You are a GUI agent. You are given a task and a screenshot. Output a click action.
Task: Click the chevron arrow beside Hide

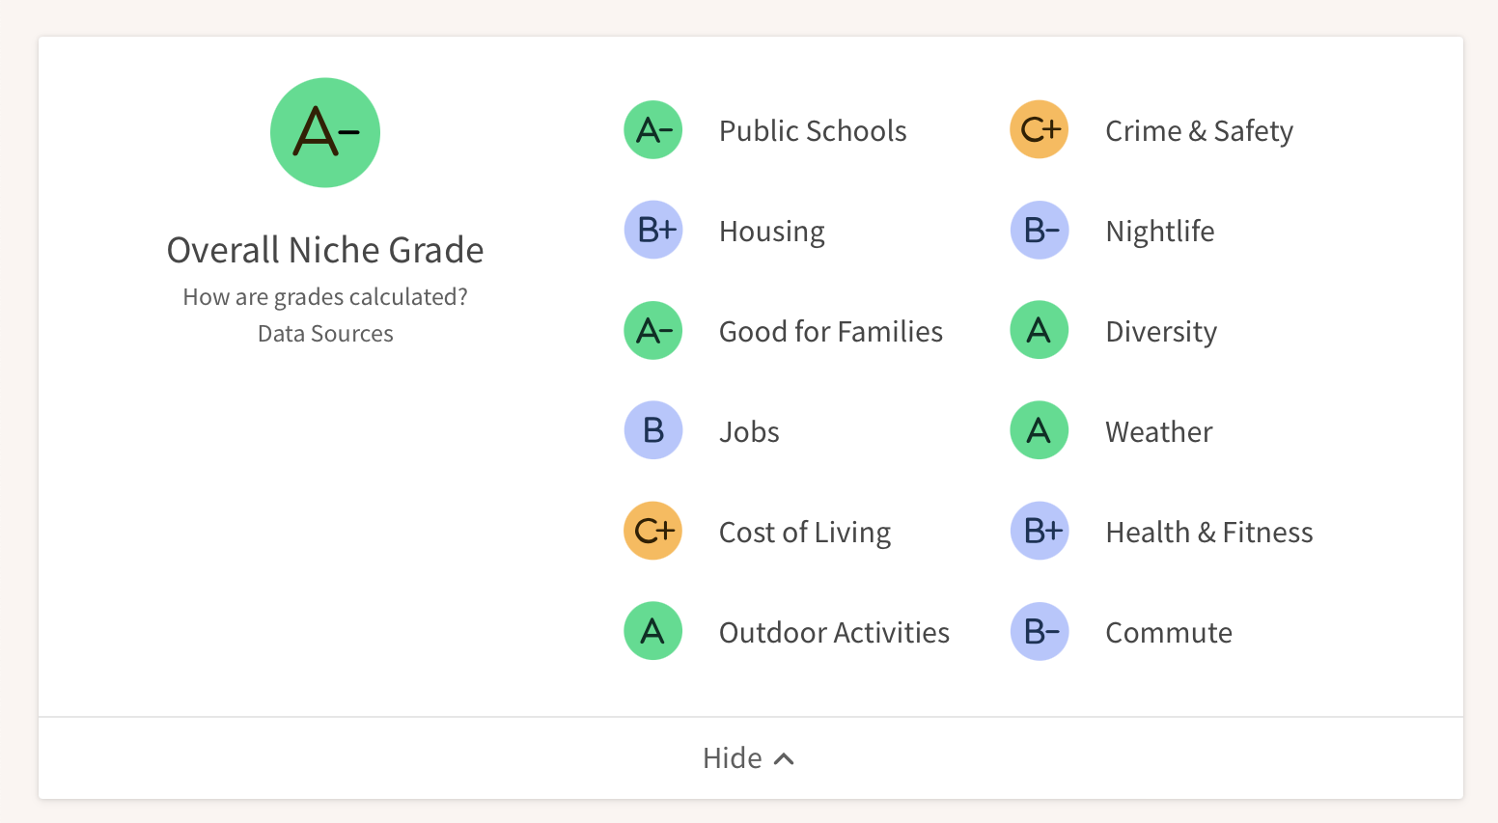tap(785, 759)
